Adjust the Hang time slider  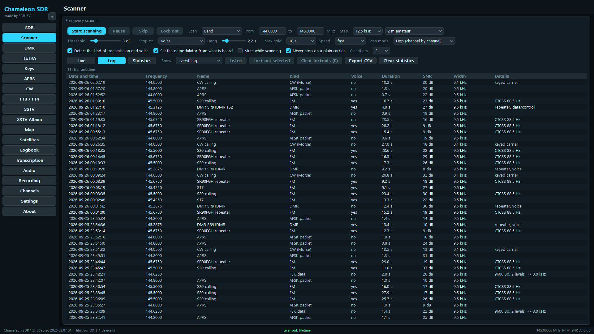click(234, 41)
